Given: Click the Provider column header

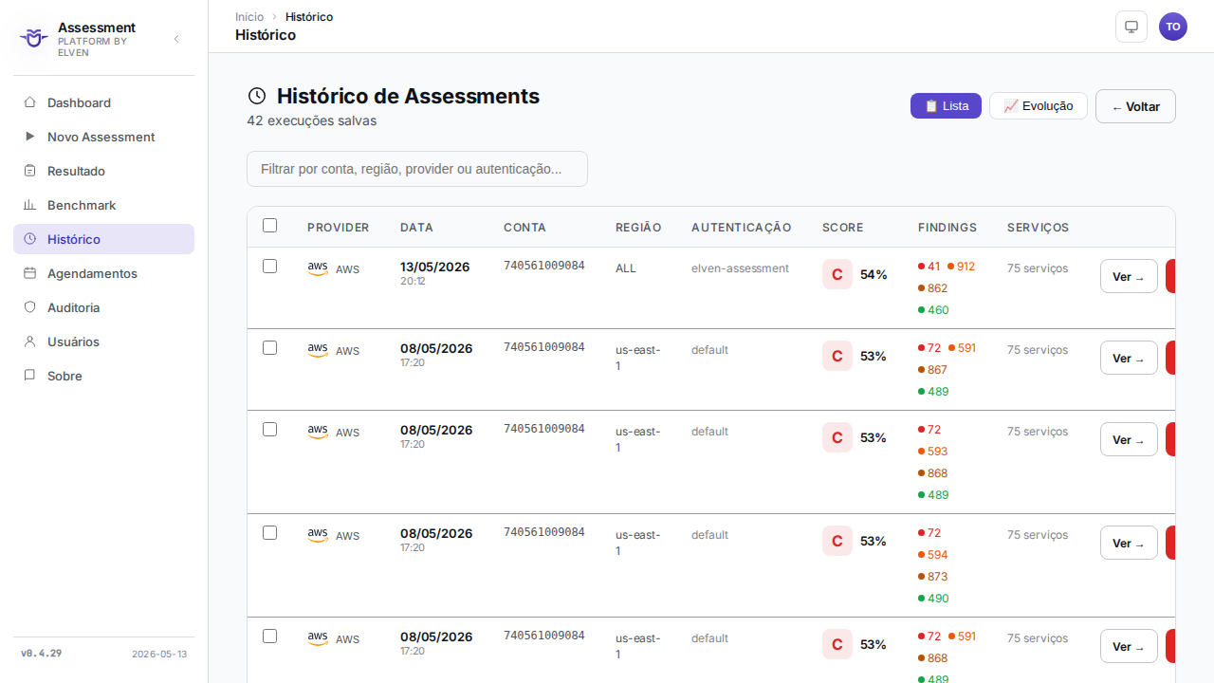Looking at the screenshot, I should [339, 228].
